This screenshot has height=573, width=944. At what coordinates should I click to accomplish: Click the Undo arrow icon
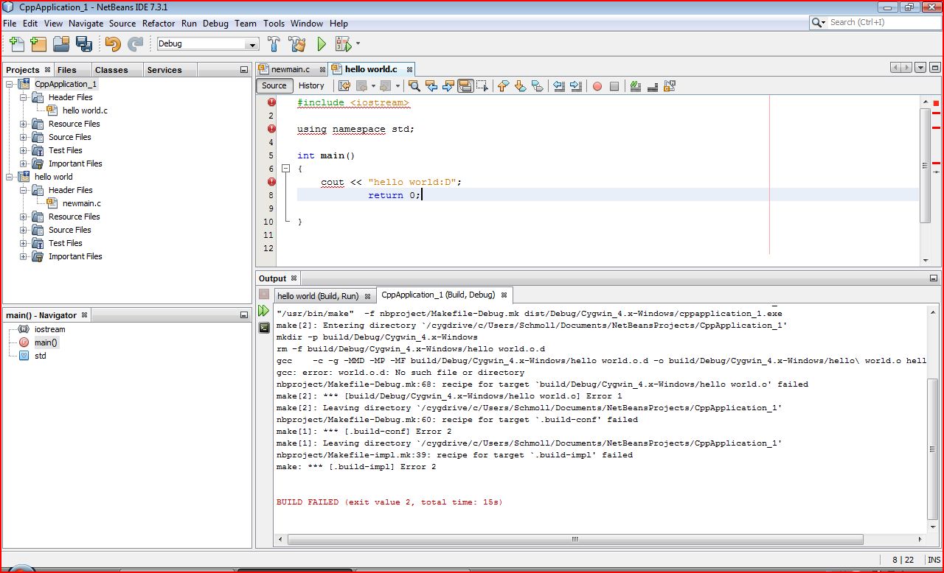112,44
